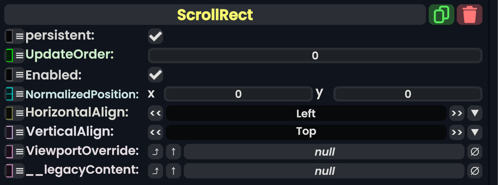Click the red trash delete icon

[x=469, y=15]
